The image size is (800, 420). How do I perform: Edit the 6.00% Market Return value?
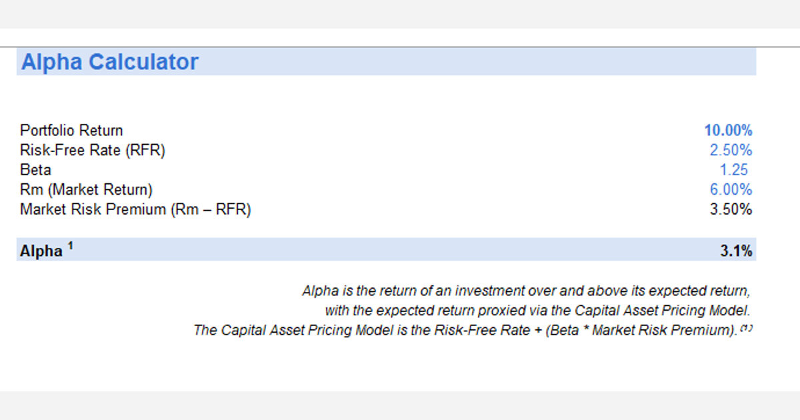(731, 190)
